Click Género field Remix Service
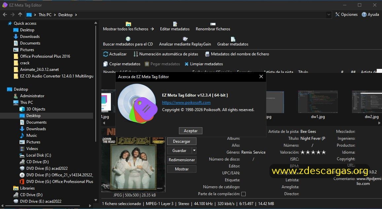The height and width of the screenshot is (209, 382). 253,152
